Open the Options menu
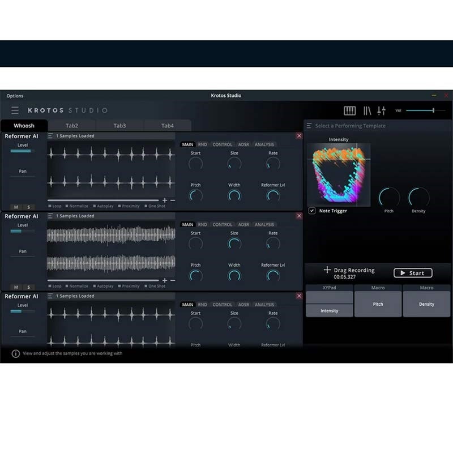This screenshot has height=453, width=453. tap(15, 96)
